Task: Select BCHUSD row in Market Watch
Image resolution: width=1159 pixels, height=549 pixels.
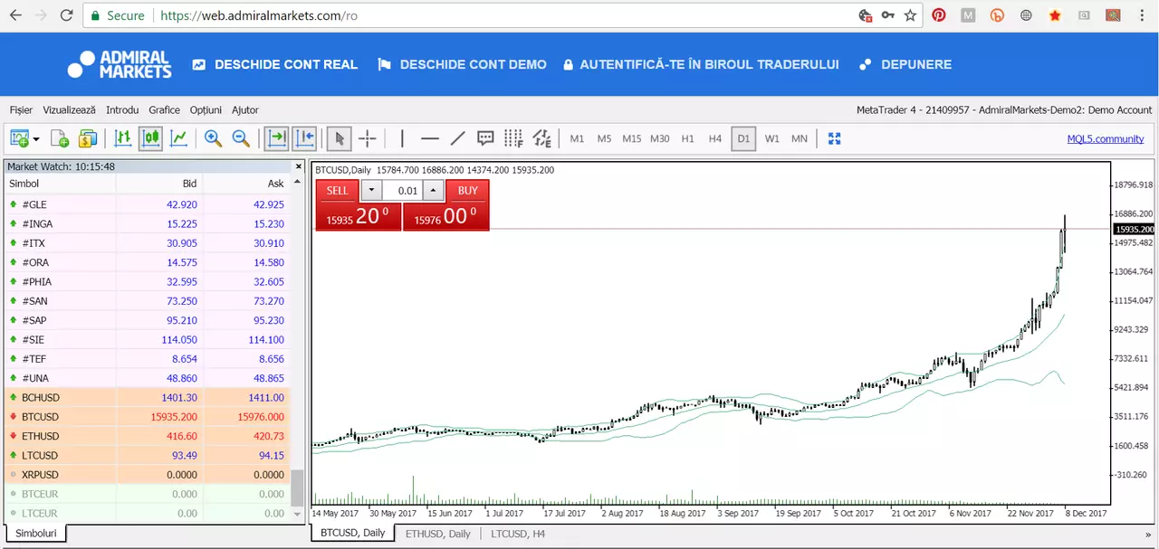Action: coord(147,398)
